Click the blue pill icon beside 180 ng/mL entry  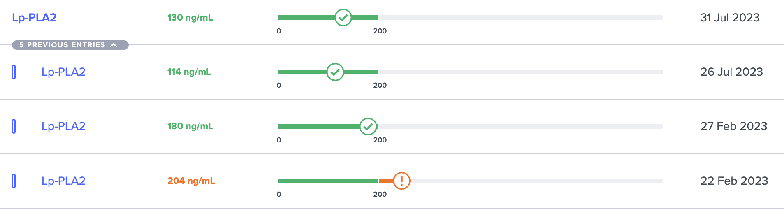(x=14, y=126)
